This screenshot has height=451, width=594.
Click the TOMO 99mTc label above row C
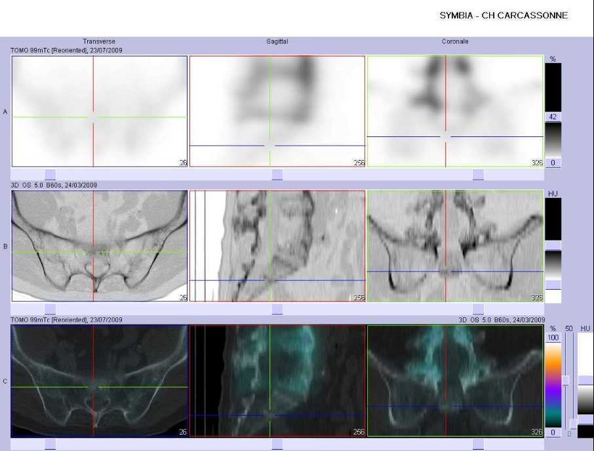[x=66, y=320]
